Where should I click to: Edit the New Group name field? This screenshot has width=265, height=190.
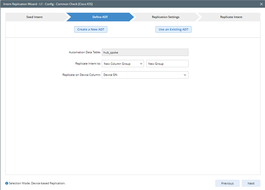(167, 64)
